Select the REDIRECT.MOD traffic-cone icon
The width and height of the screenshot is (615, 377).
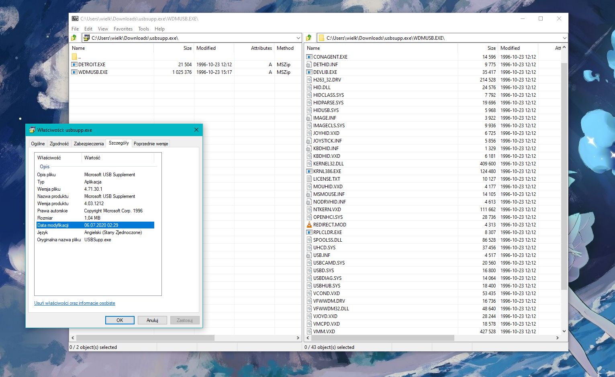[x=309, y=224]
